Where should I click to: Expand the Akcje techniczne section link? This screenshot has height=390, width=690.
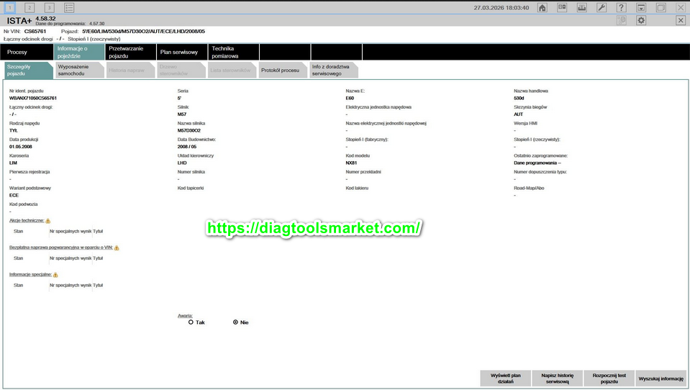pos(27,221)
